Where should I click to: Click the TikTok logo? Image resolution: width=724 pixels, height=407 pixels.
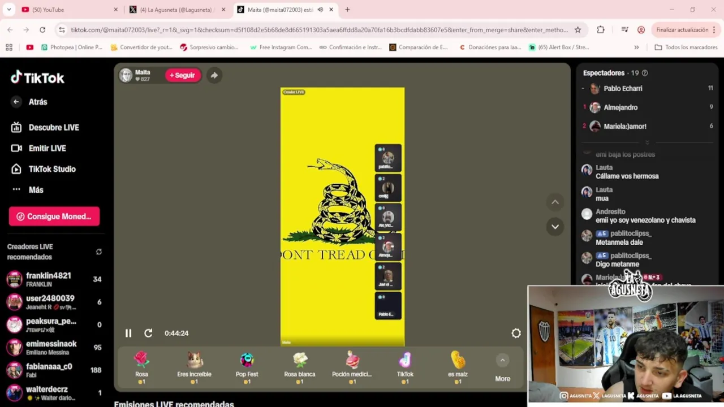[x=37, y=77]
